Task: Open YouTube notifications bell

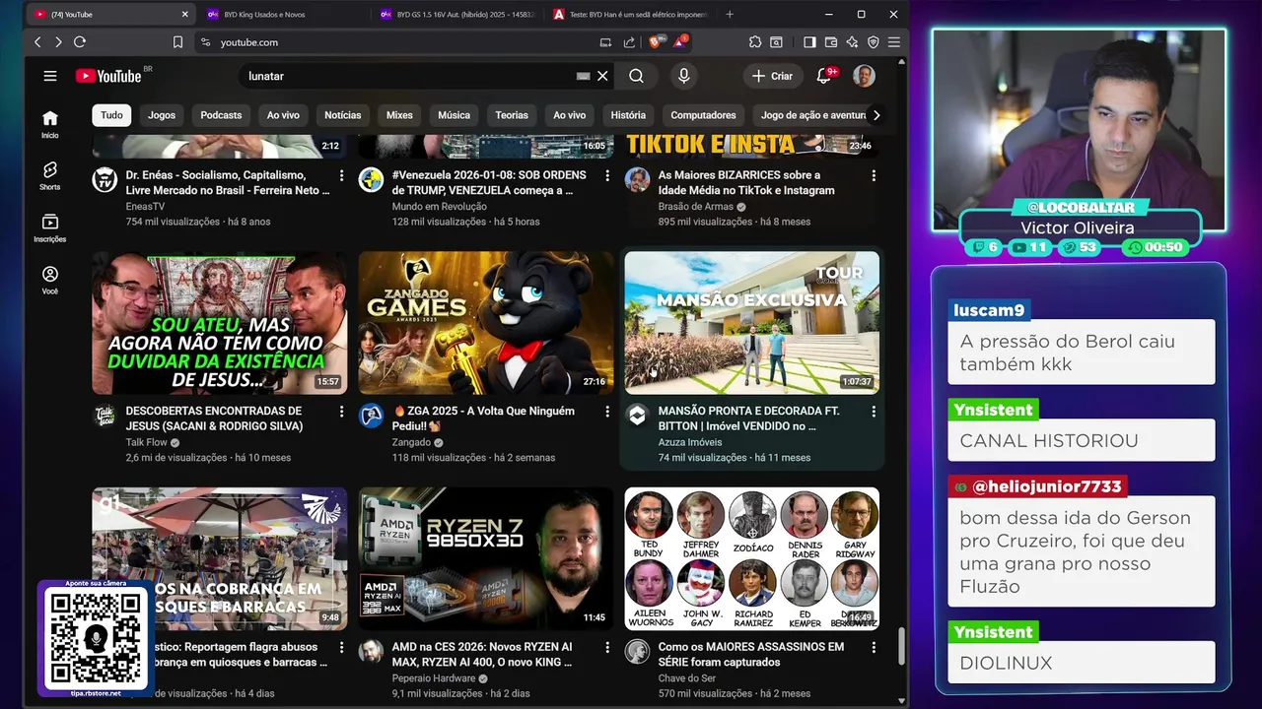Action: (824, 76)
